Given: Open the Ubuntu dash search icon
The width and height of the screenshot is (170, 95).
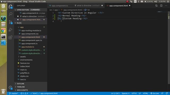Looking at the screenshot, I should coord(3,6).
